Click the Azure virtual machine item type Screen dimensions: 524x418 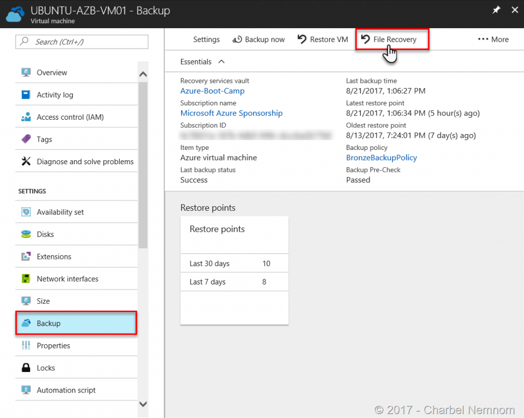tap(219, 158)
